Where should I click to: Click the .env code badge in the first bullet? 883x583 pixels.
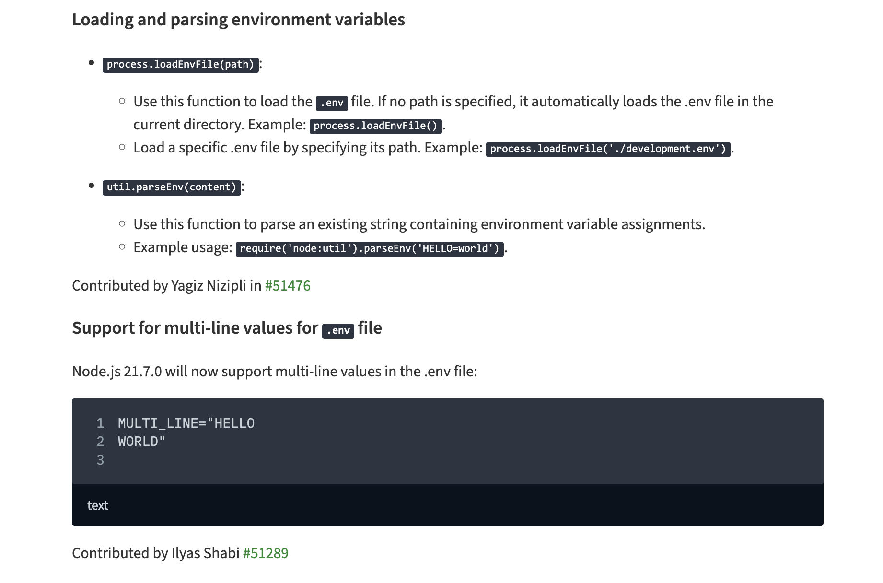332,103
